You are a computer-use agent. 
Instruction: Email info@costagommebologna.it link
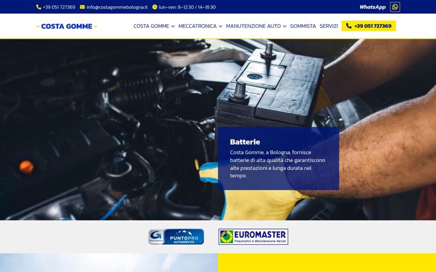tap(117, 7)
